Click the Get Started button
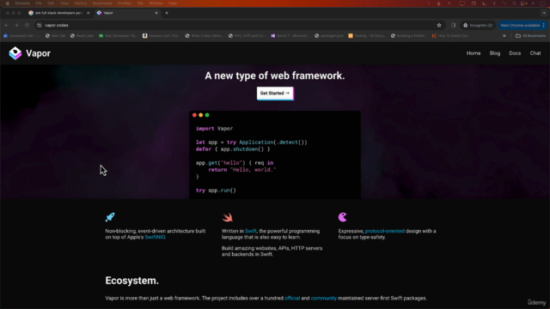Image resolution: width=550 pixels, height=309 pixels. (275, 94)
